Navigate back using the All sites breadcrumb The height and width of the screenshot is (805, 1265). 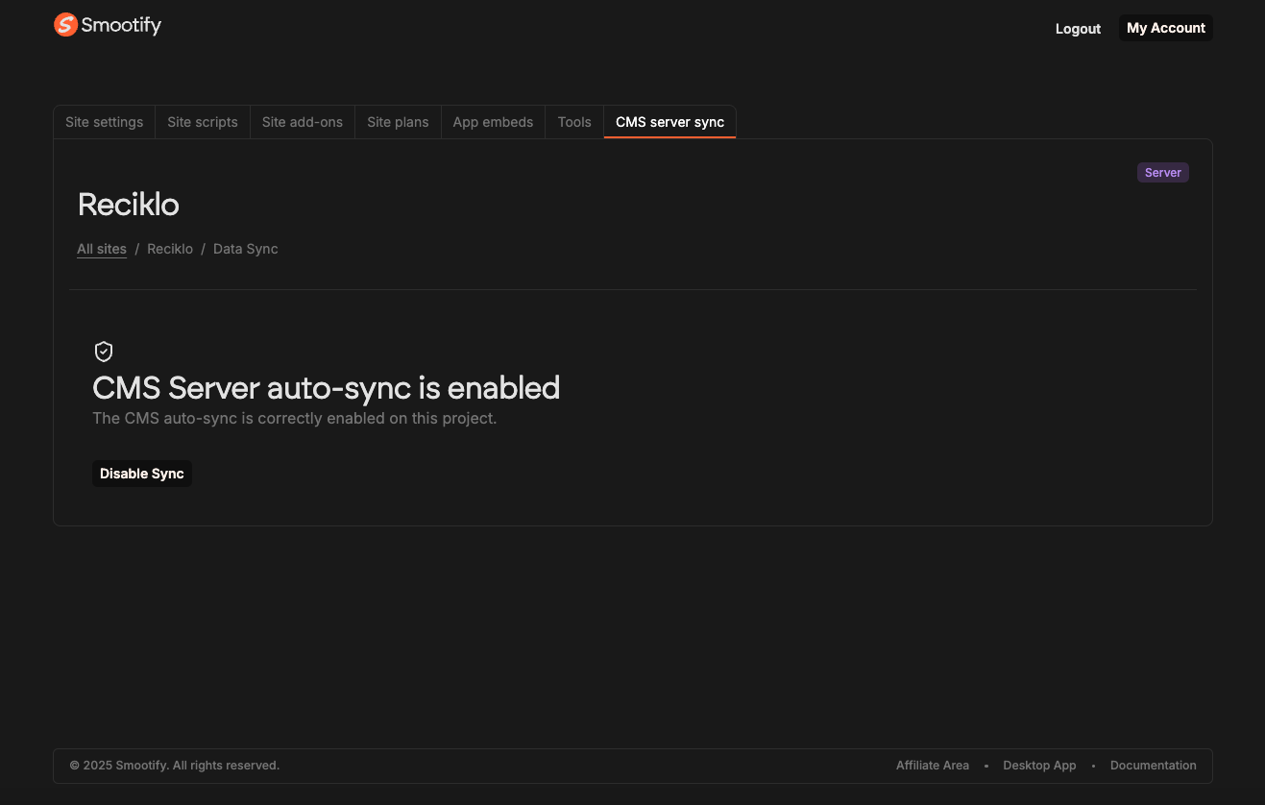(101, 248)
